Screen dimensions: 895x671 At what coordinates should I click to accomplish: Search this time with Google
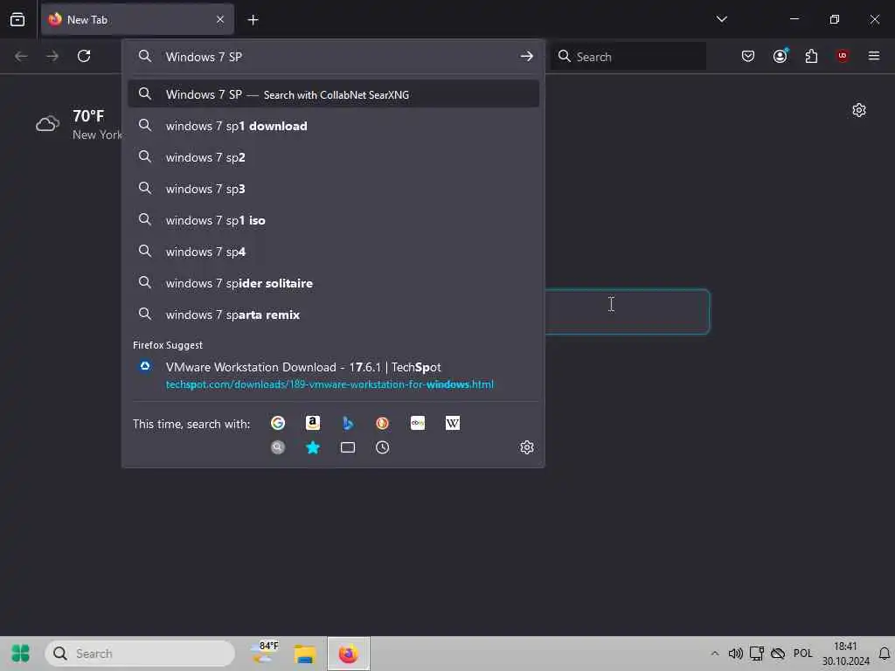tap(277, 423)
